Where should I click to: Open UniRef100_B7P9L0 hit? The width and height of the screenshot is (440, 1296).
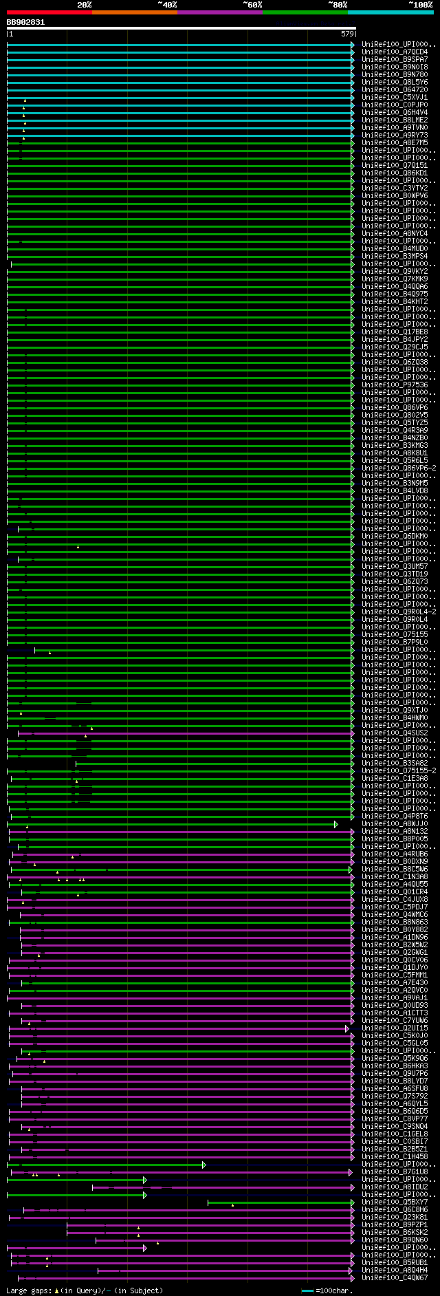point(395,642)
